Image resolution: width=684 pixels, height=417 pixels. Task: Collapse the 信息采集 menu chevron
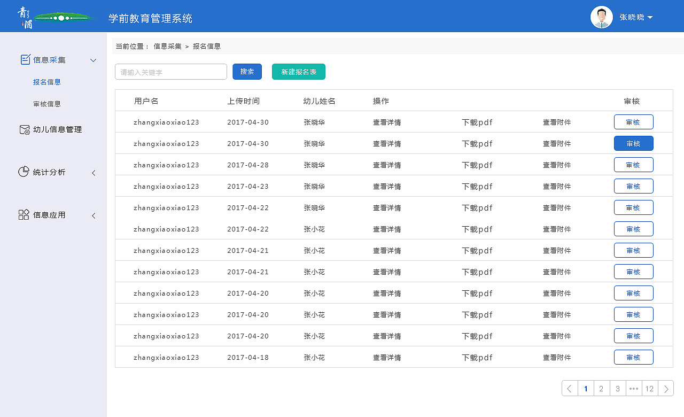tap(94, 60)
